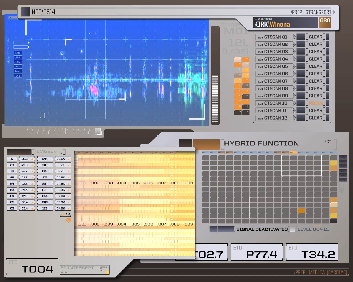Screen dimensions: 353x282
Task: Toggle the dark indicator box beside CTSCAN 04
Action: coord(301,59)
